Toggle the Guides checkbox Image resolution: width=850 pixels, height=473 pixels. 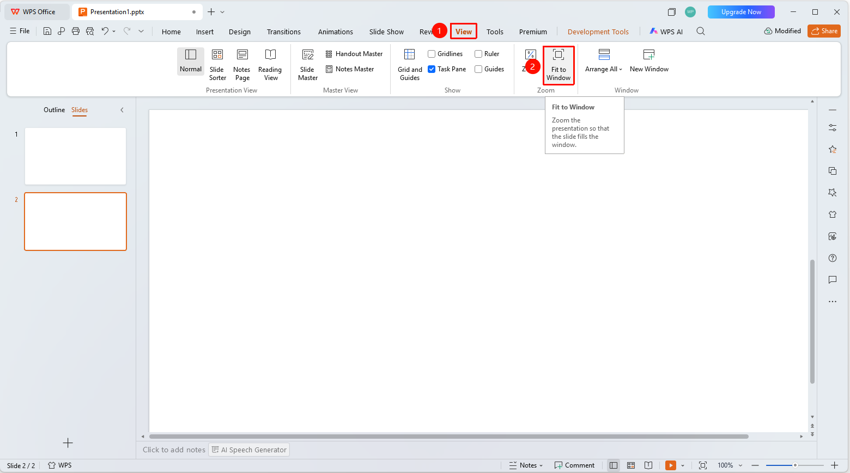coord(478,69)
